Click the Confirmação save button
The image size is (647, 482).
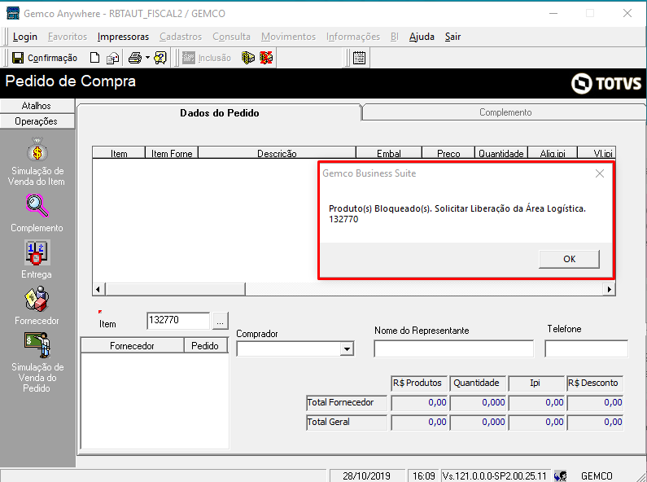coord(45,58)
